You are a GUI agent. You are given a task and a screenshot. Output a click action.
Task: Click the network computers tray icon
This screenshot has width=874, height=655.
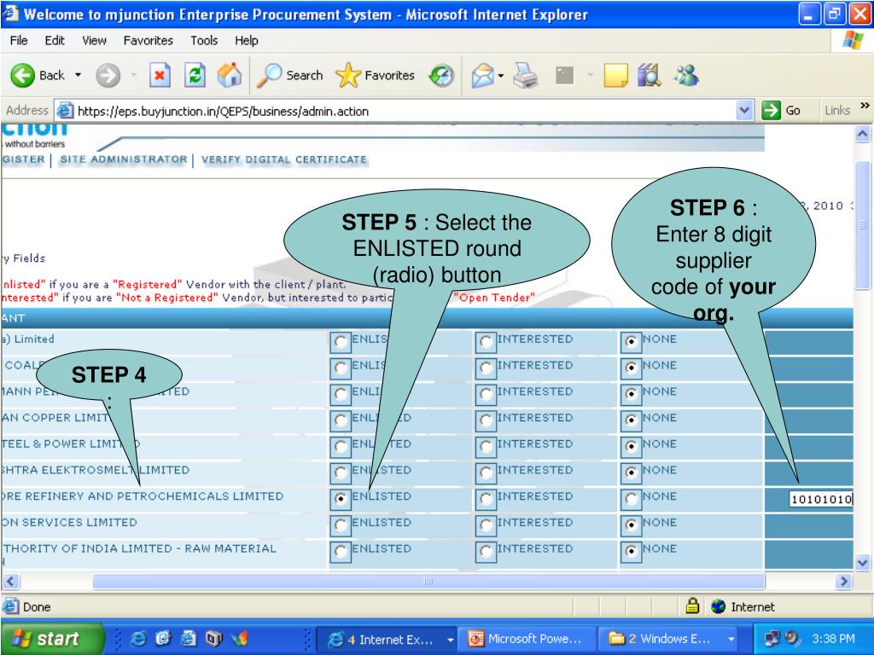click(772, 639)
